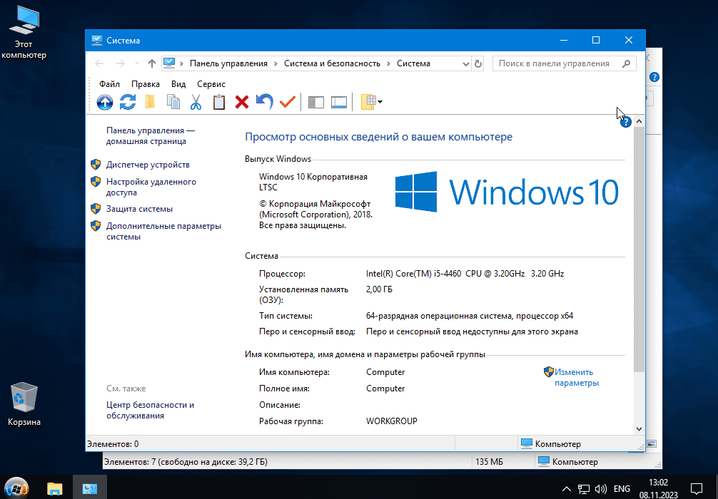Click the scrollbar up arrow in Система window
This screenshot has height=499, width=718.
coord(639,121)
